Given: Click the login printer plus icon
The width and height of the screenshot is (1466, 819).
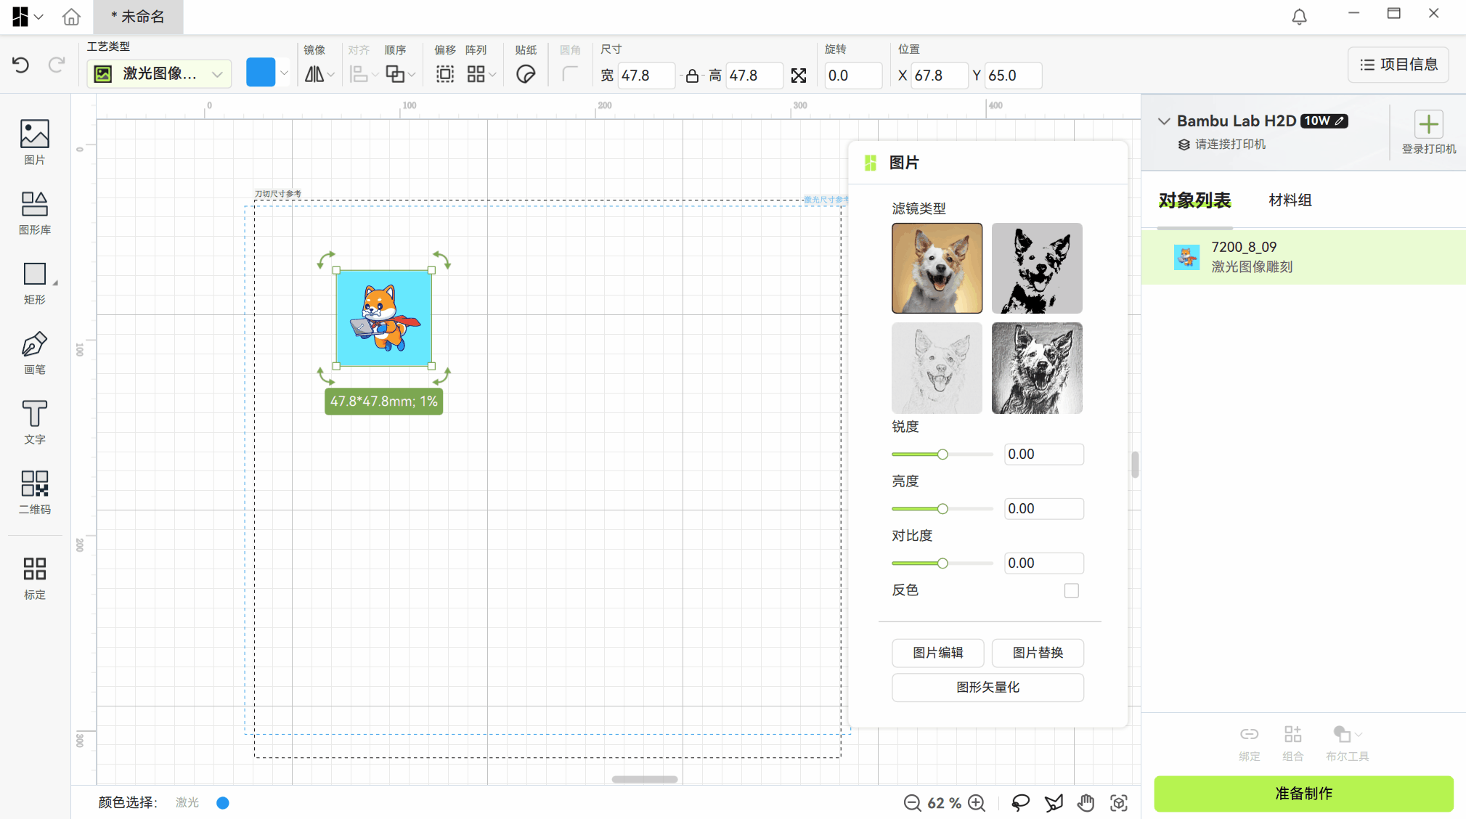Looking at the screenshot, I should (1428, 124).
